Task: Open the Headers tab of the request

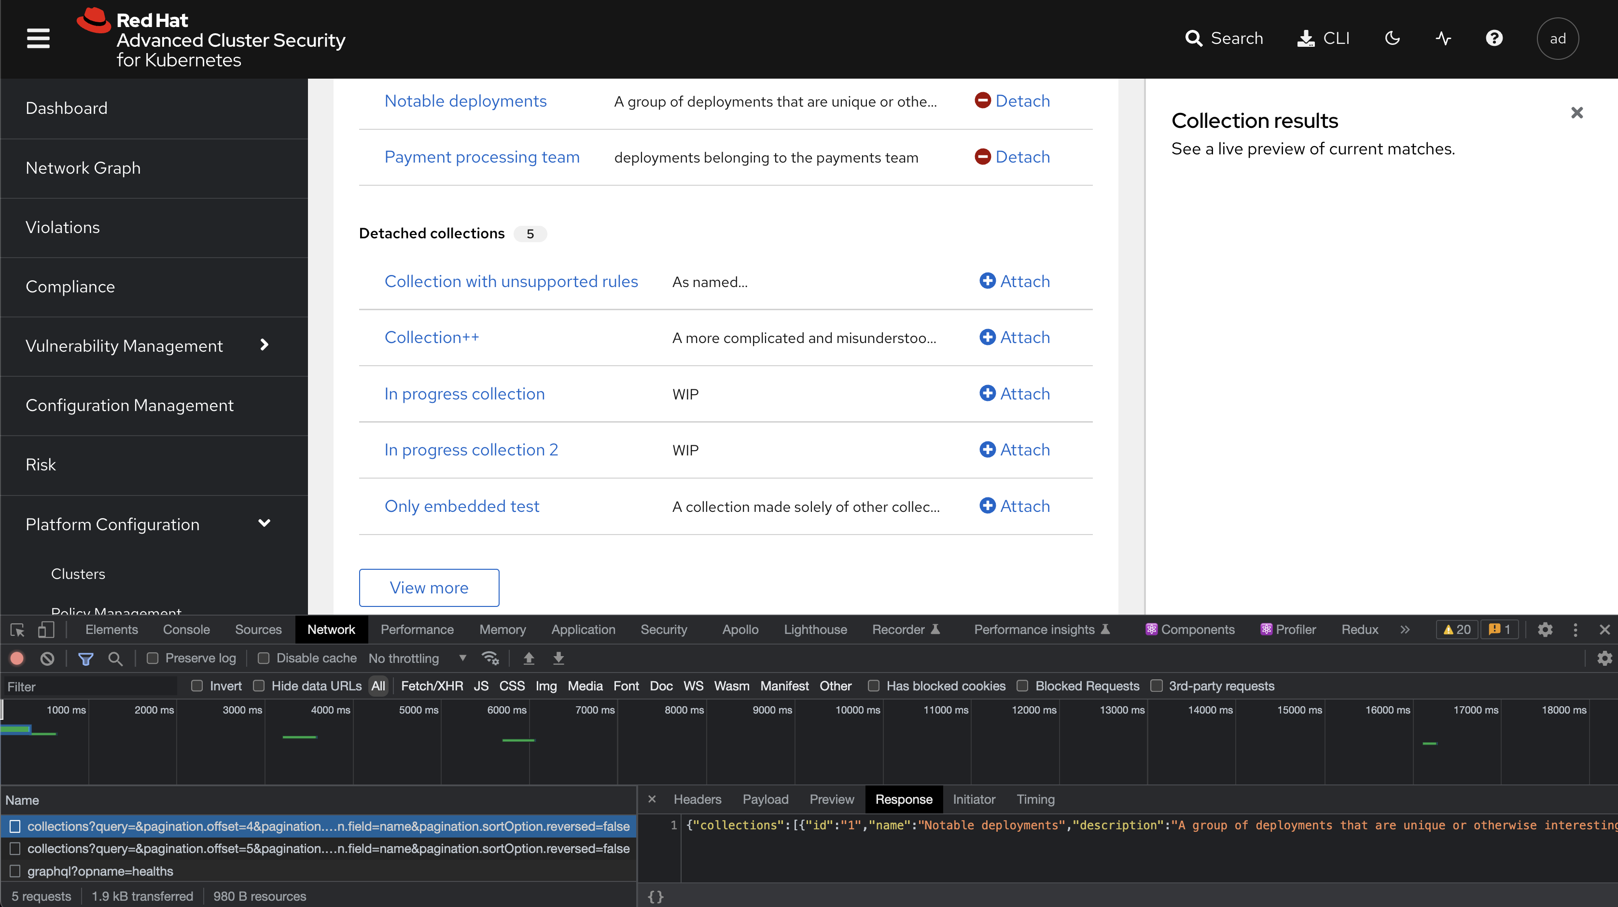Action: pos(697,799)
